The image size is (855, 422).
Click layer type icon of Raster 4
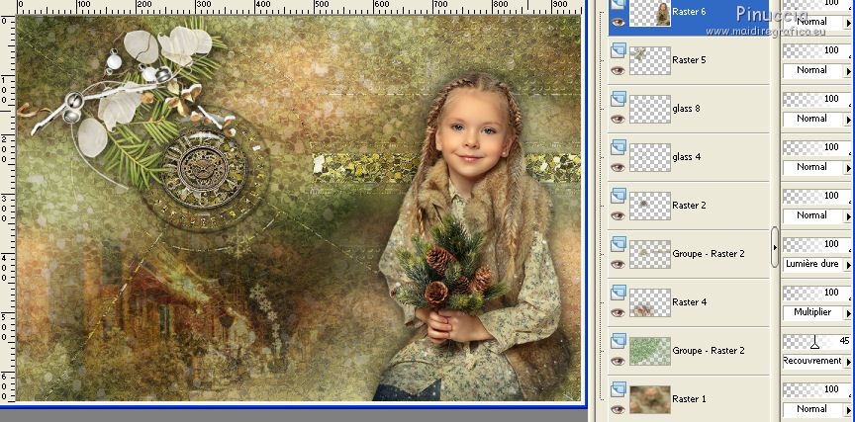tap(617, 293)
